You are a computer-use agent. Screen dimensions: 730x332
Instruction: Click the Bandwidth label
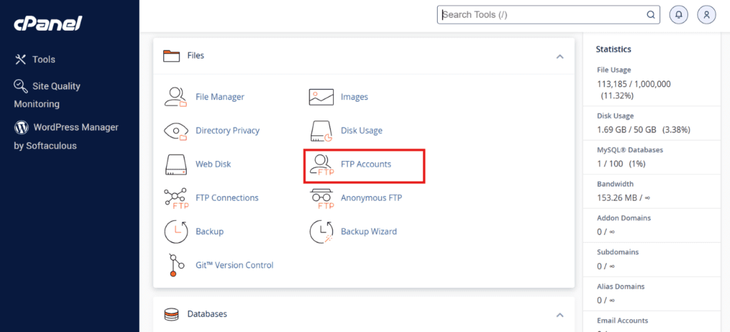(x=615, y=184)
